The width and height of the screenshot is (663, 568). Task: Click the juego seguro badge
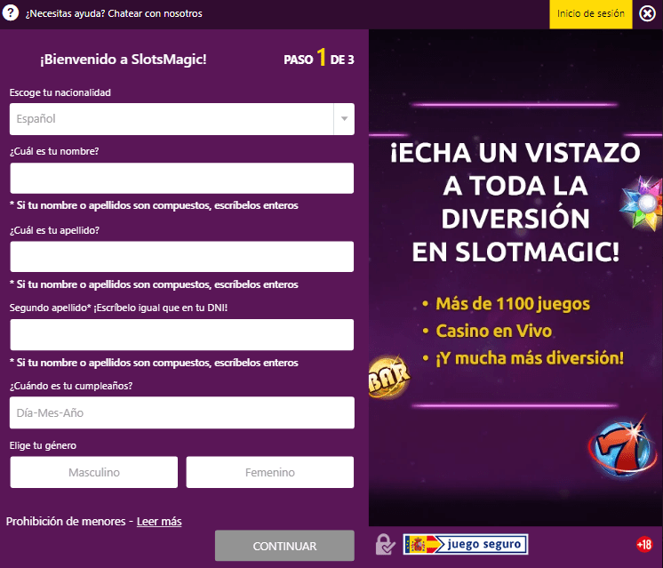[x=466, y=544]
